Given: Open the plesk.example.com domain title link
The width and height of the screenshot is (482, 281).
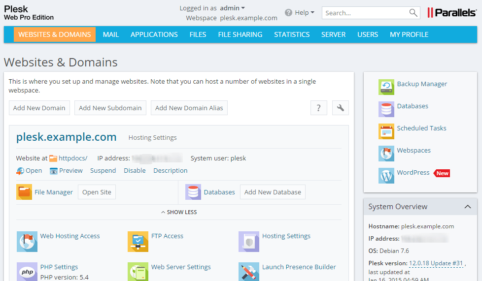Looking at the screenshot, I should click(x=67, y=137).
